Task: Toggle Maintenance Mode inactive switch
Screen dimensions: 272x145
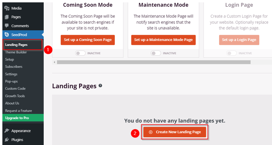Action: pos(155,53)
